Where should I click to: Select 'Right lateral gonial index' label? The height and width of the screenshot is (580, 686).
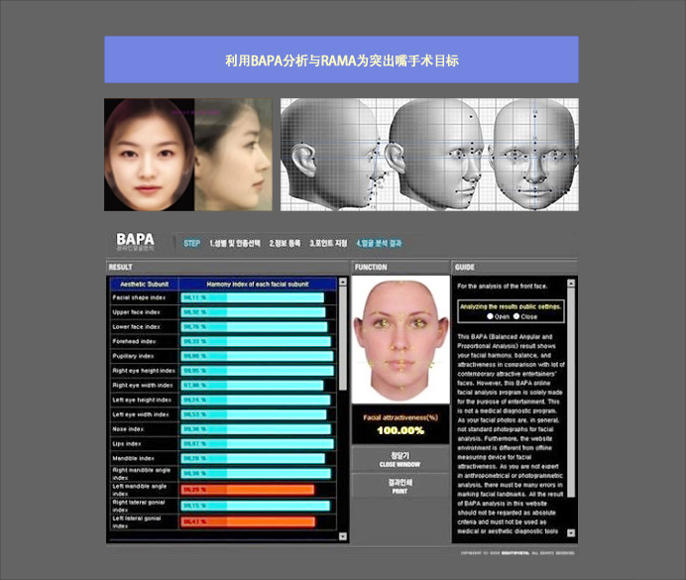pyautogui.click(x=139, y=506)
